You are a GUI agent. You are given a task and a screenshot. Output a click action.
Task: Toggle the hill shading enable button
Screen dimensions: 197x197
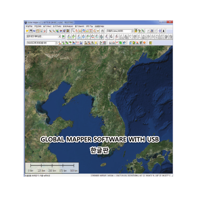coord(136,31)
